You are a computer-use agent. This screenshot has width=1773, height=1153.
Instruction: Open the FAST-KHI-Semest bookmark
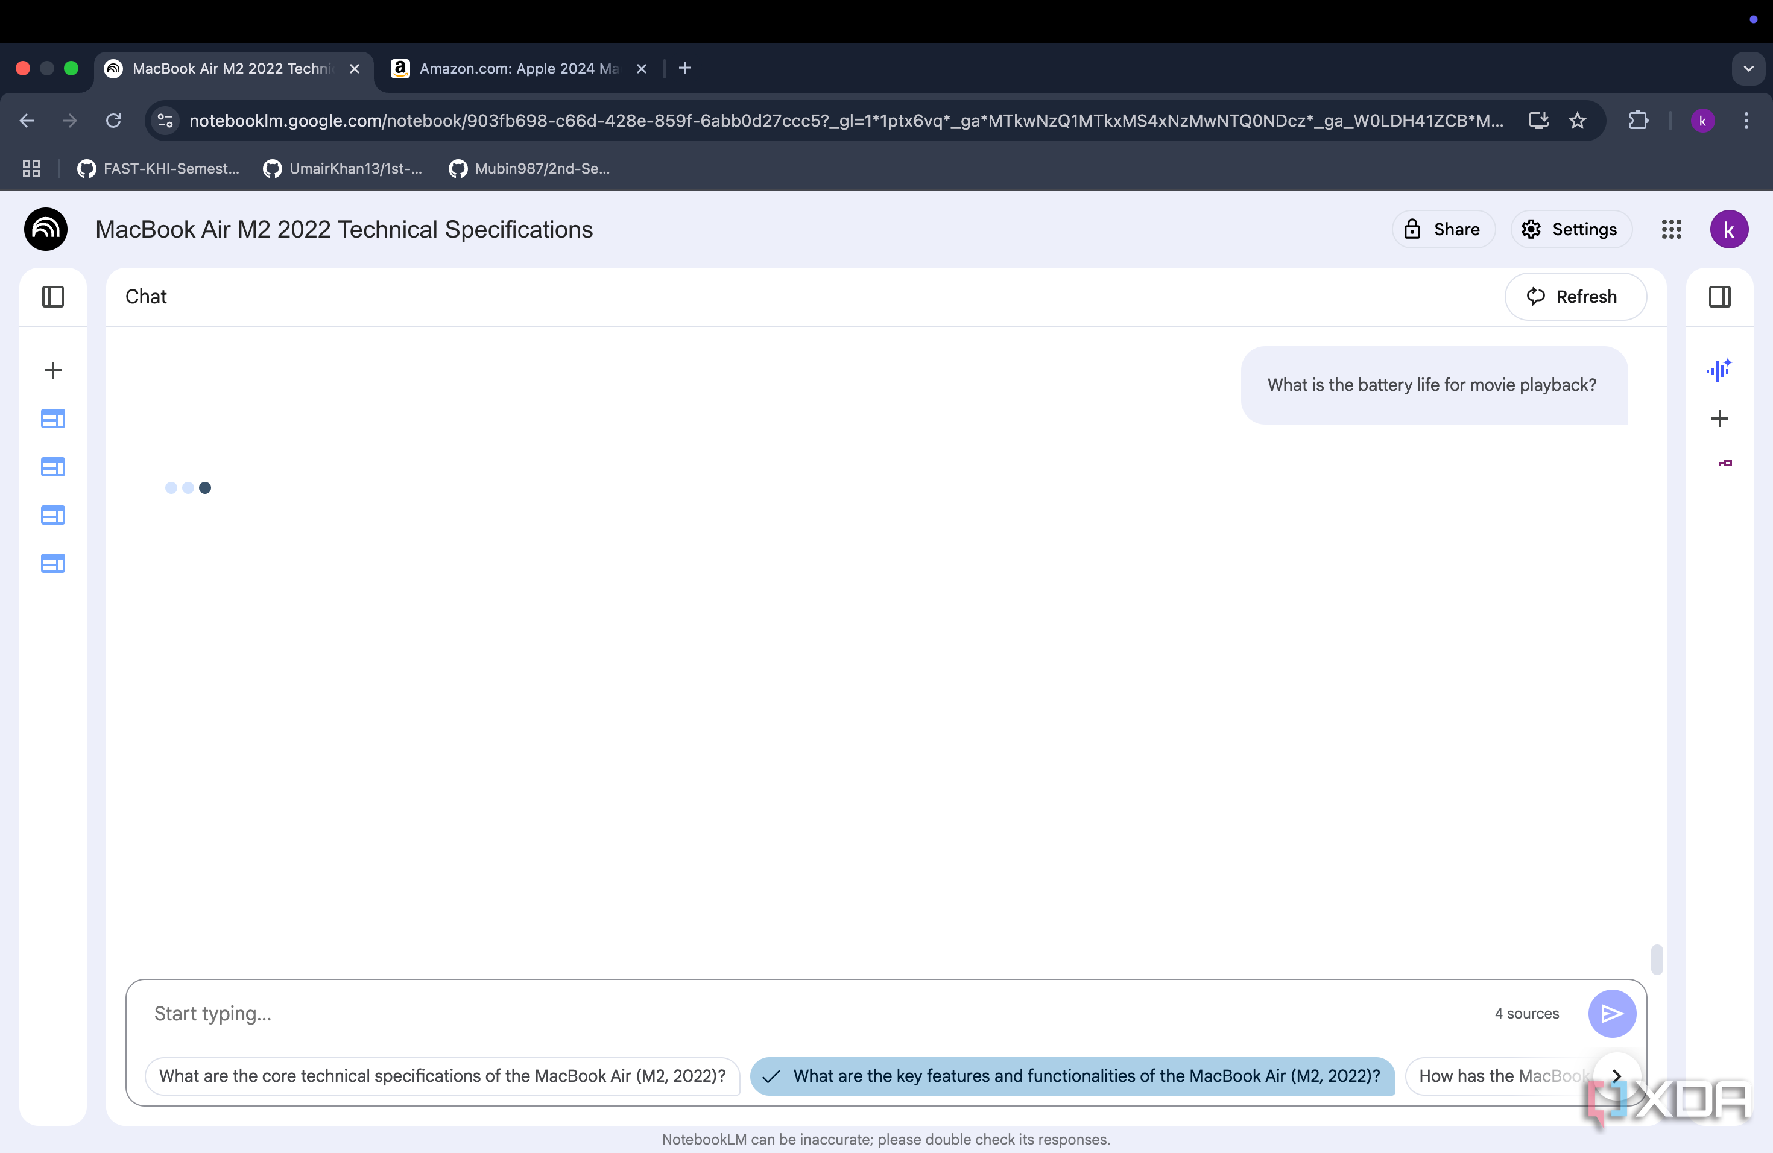[158, 169]
